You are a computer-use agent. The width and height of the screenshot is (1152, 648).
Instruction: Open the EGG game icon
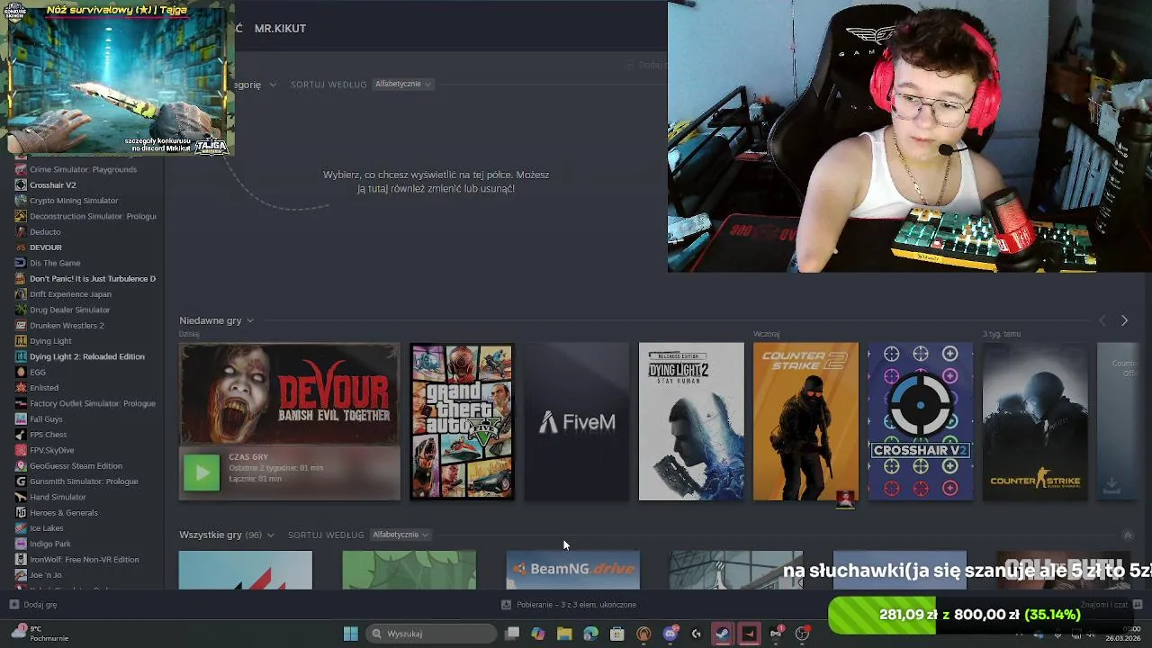pos(21,372)
